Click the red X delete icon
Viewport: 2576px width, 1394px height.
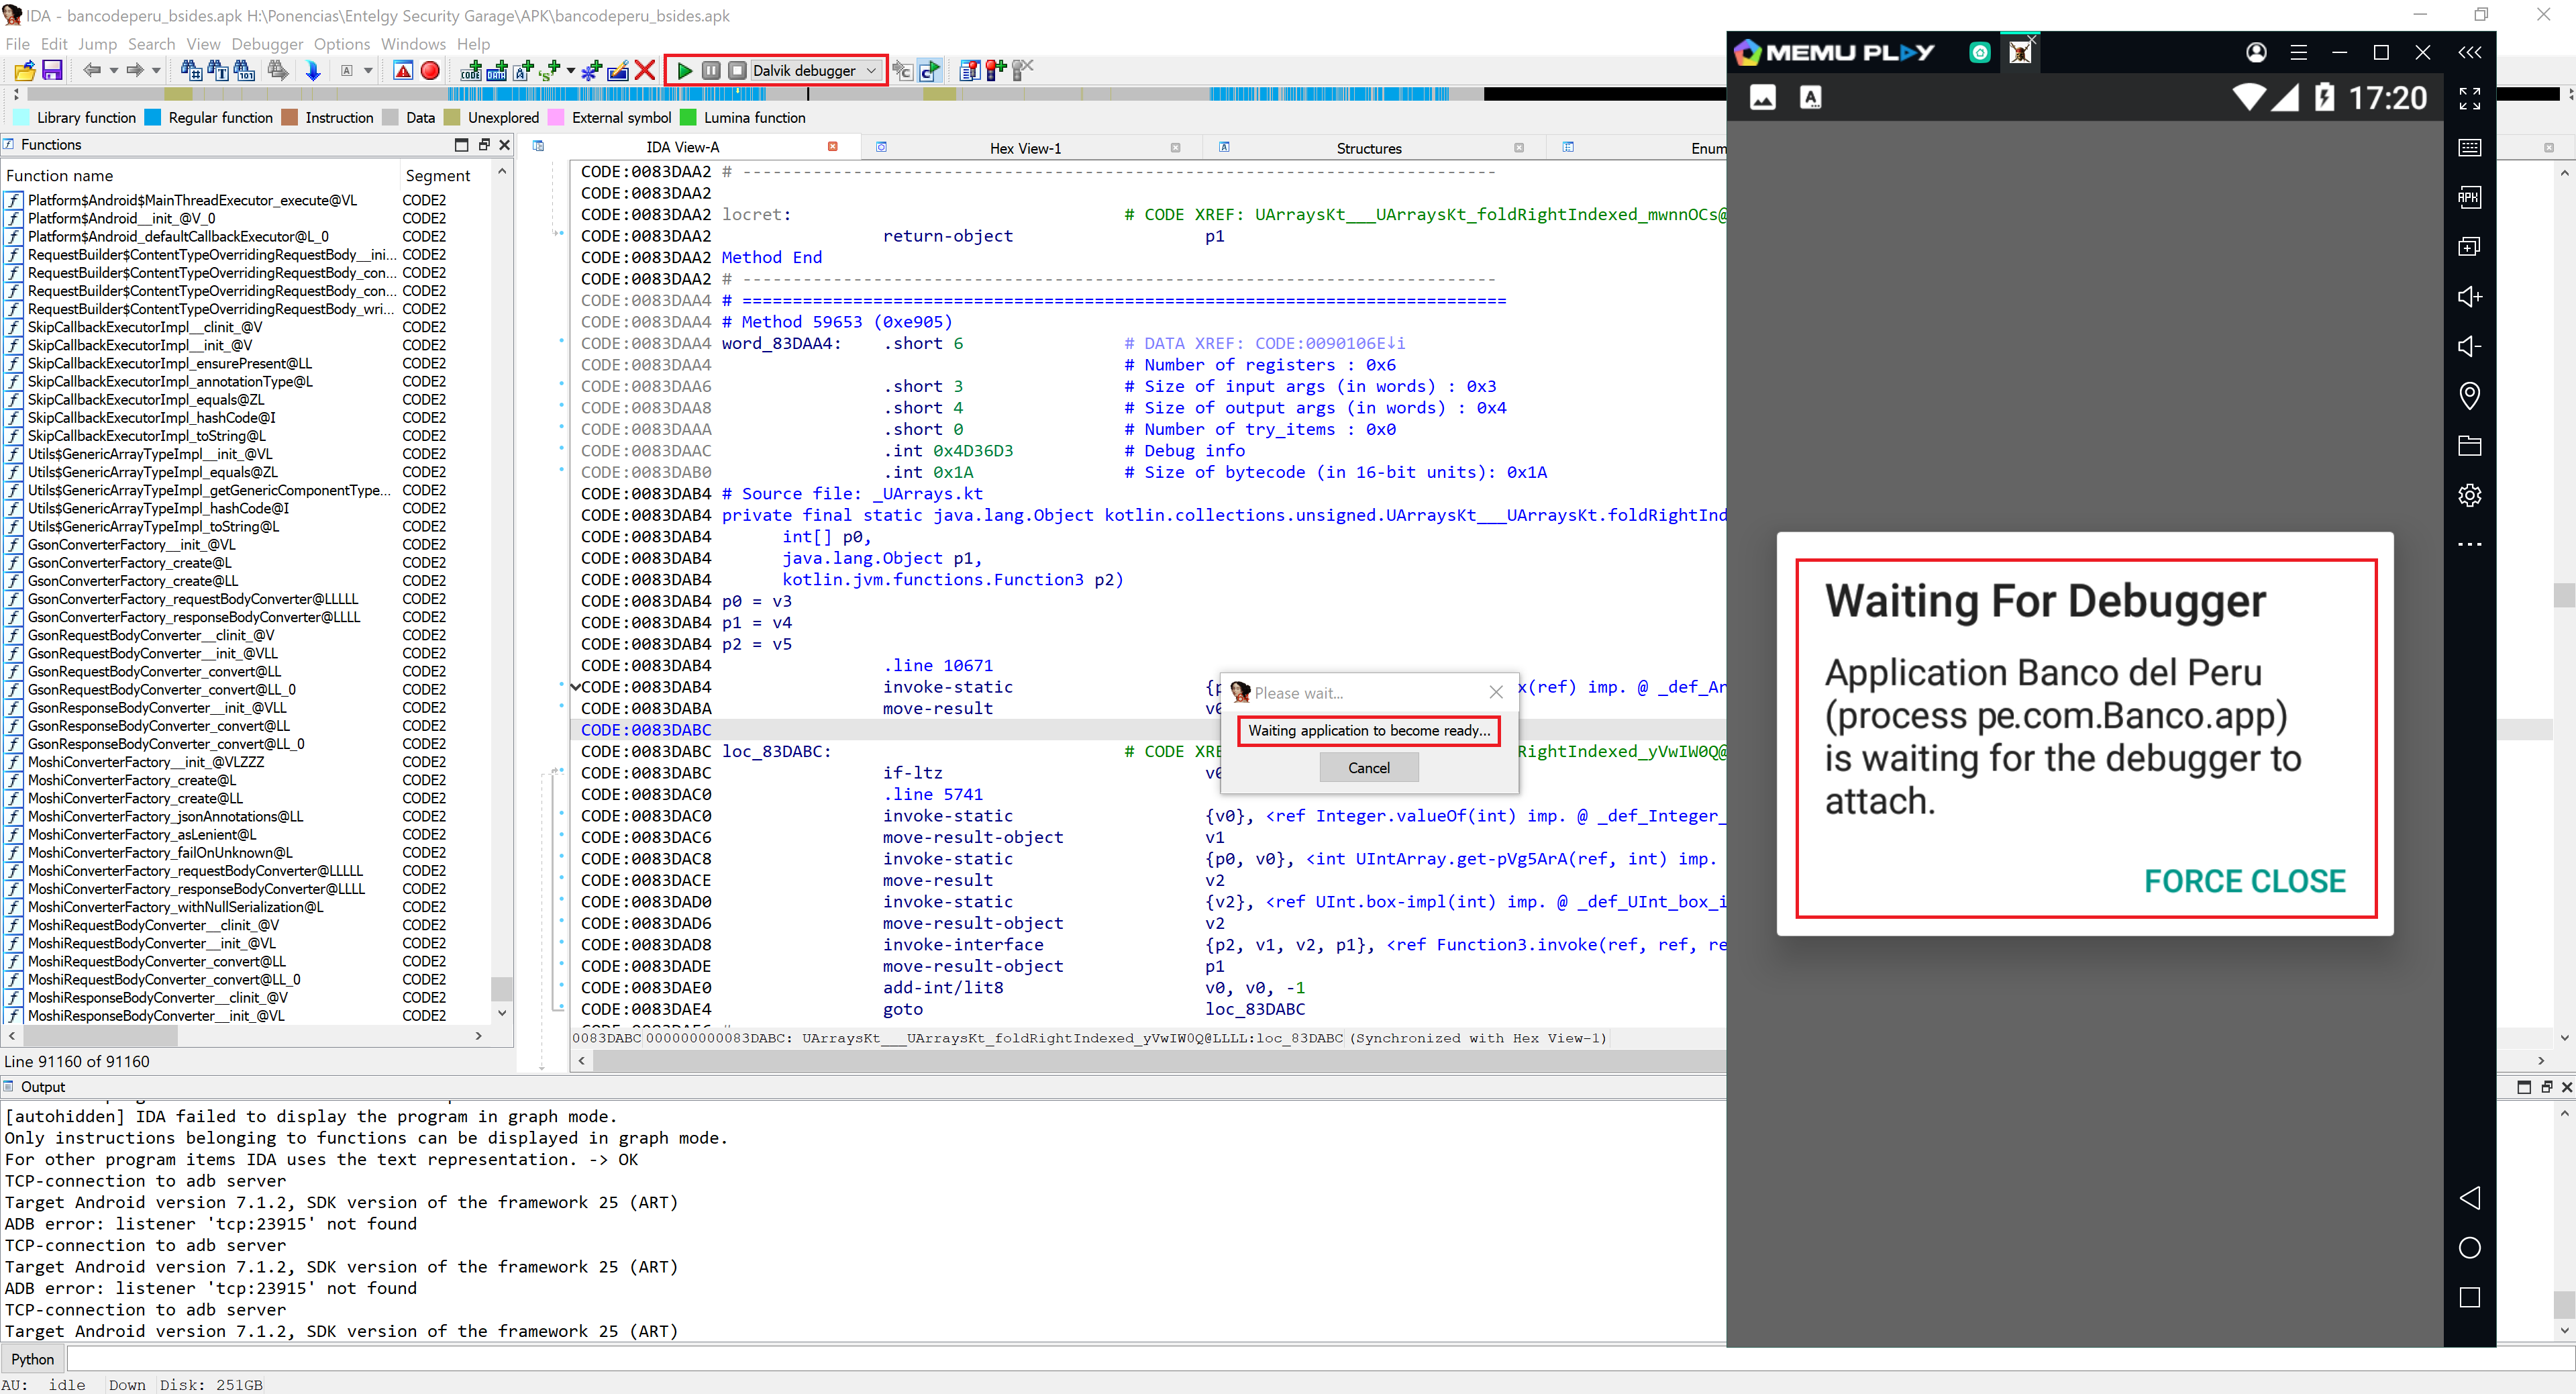[x=645, y=70]
